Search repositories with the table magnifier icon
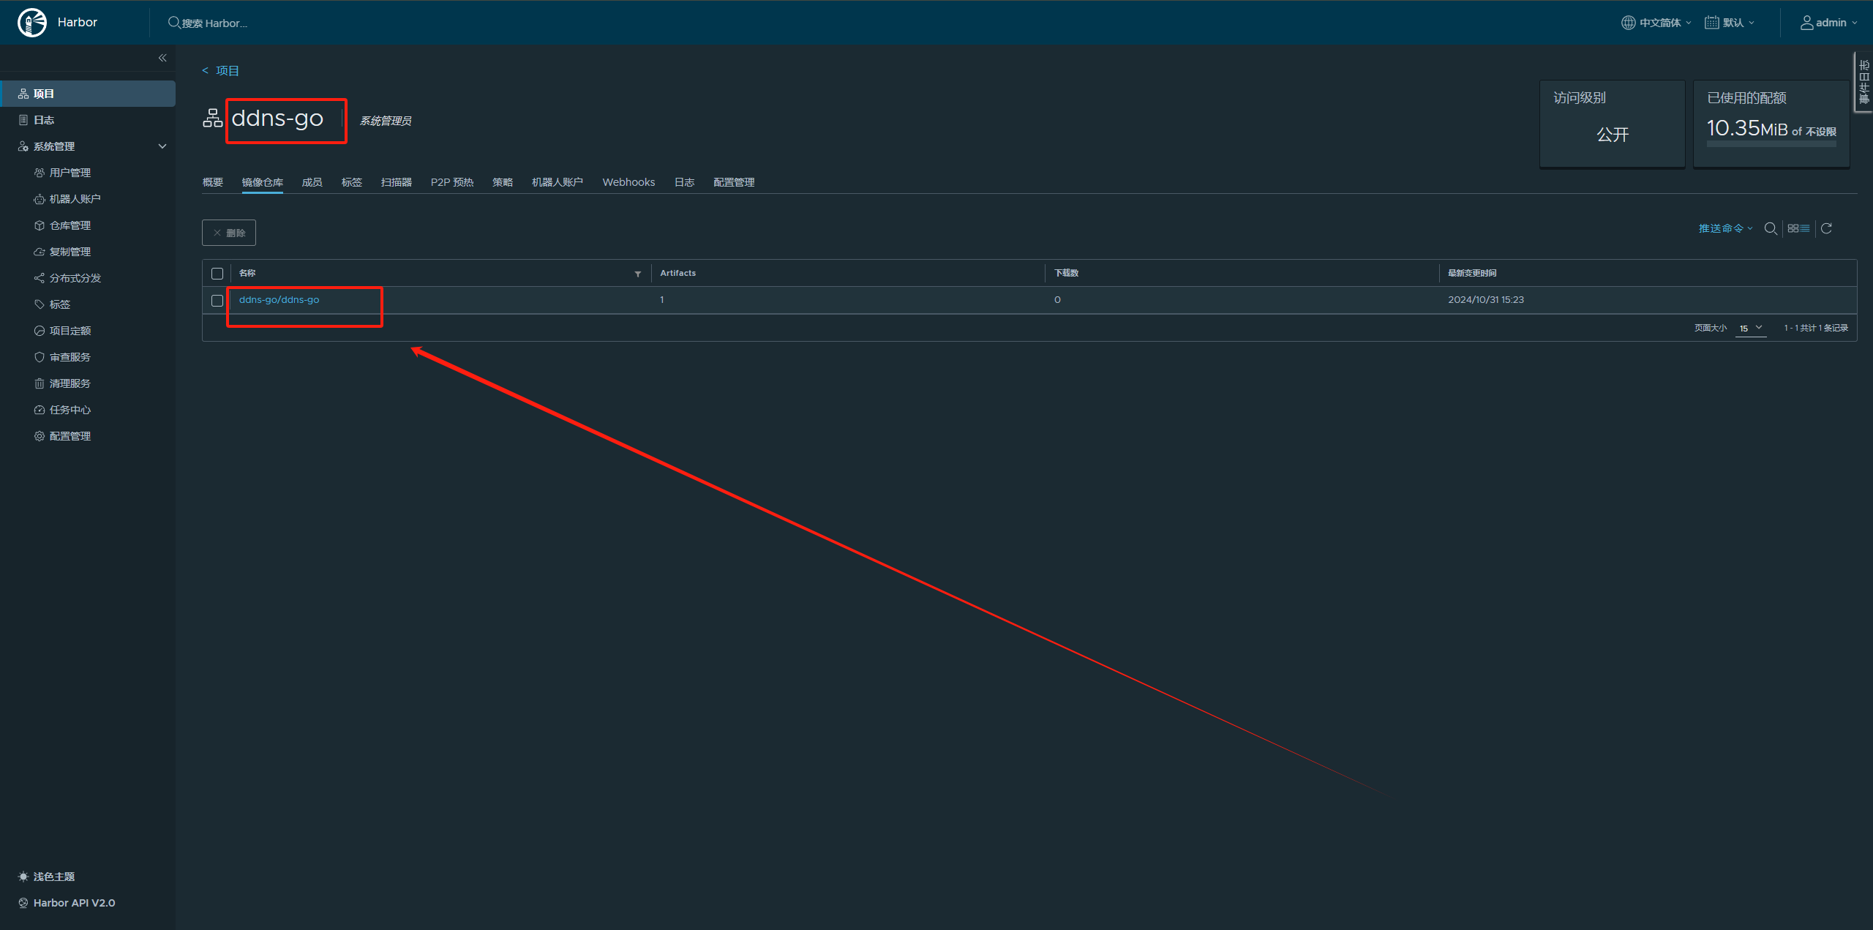The image size is (1873, 930). pos(1771,228)
